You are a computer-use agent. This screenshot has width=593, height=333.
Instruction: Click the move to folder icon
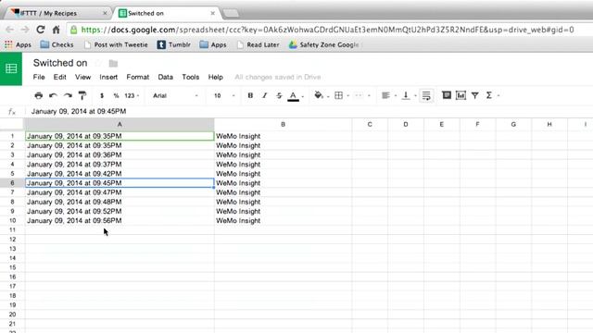(113, 63)
